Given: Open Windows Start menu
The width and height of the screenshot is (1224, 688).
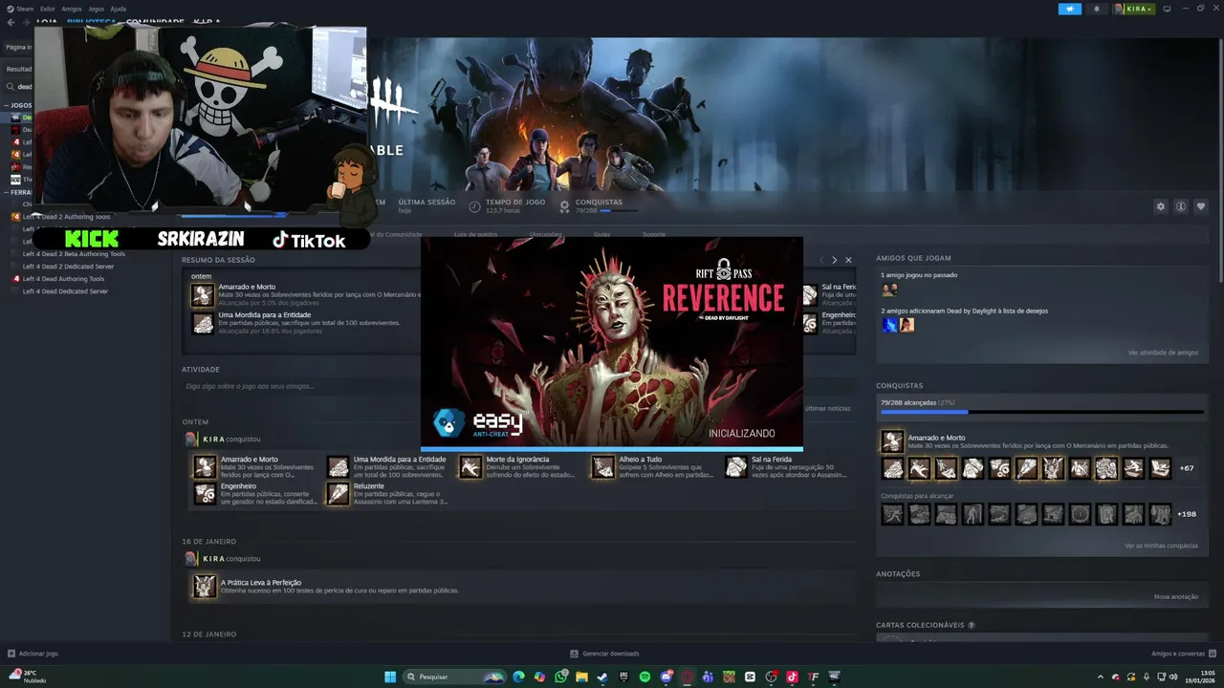Looking at the screenshot, I should click(390, 677).
